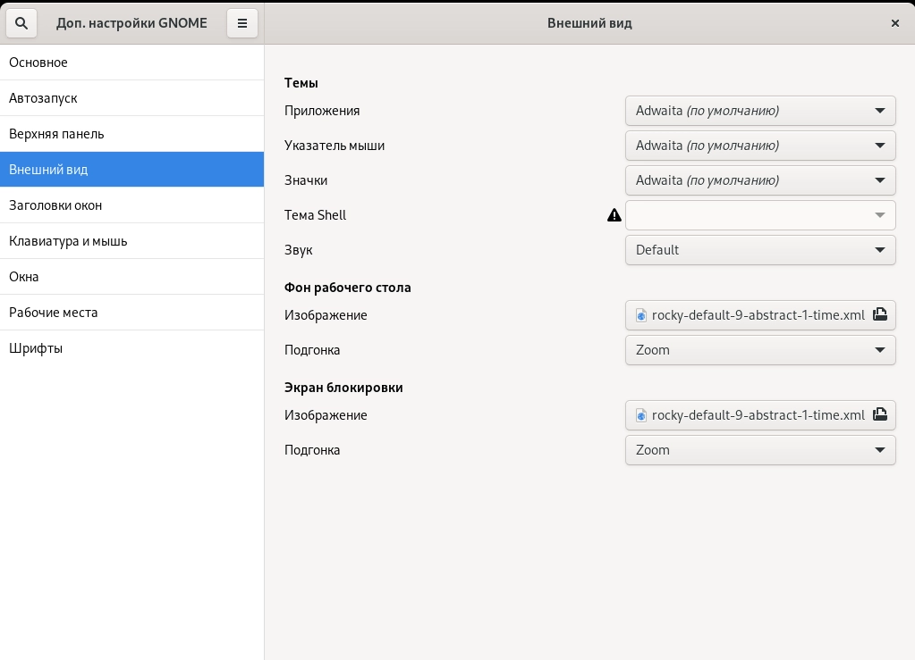Select Внешний вид in the sidebar

[x=131, y=170]
